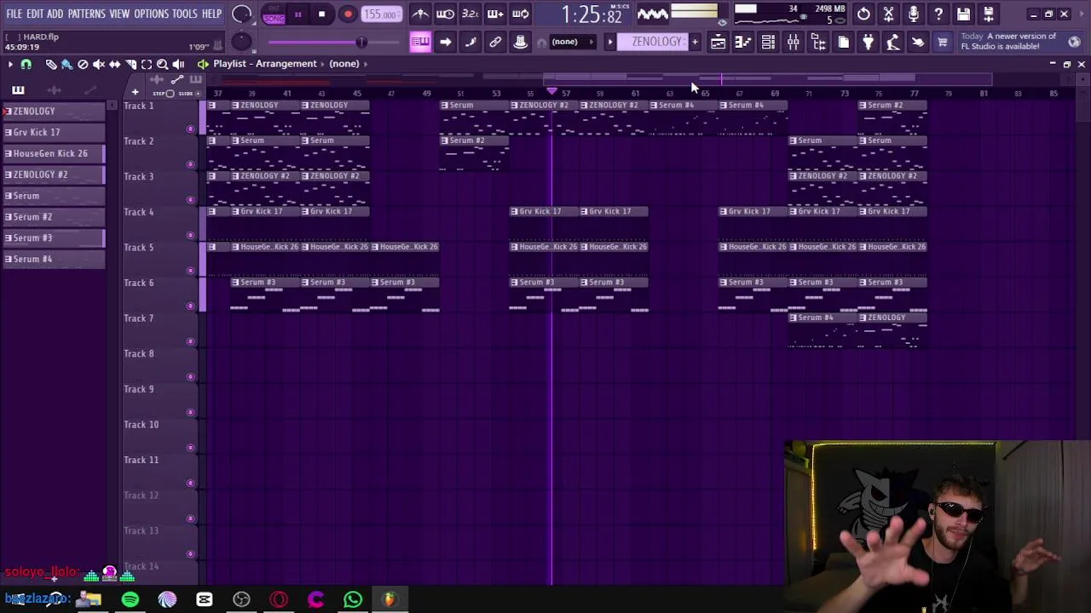Toggle the loop recording icon
Viewport: 1091px width, 613px height.
520,14
